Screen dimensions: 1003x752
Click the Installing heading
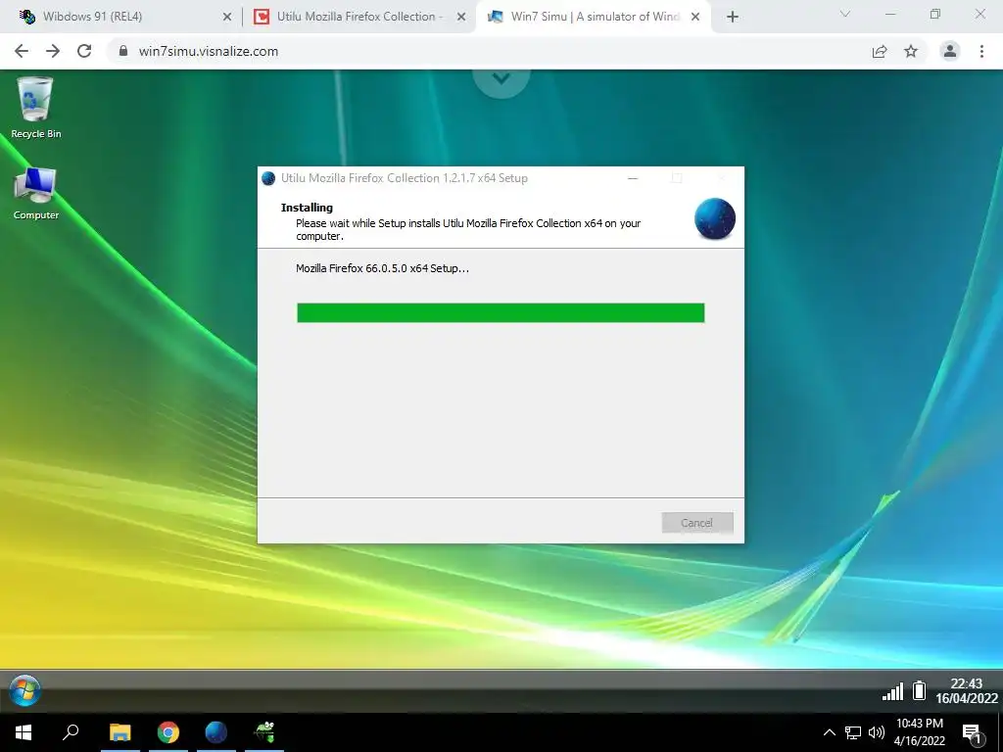click(307, 208)
